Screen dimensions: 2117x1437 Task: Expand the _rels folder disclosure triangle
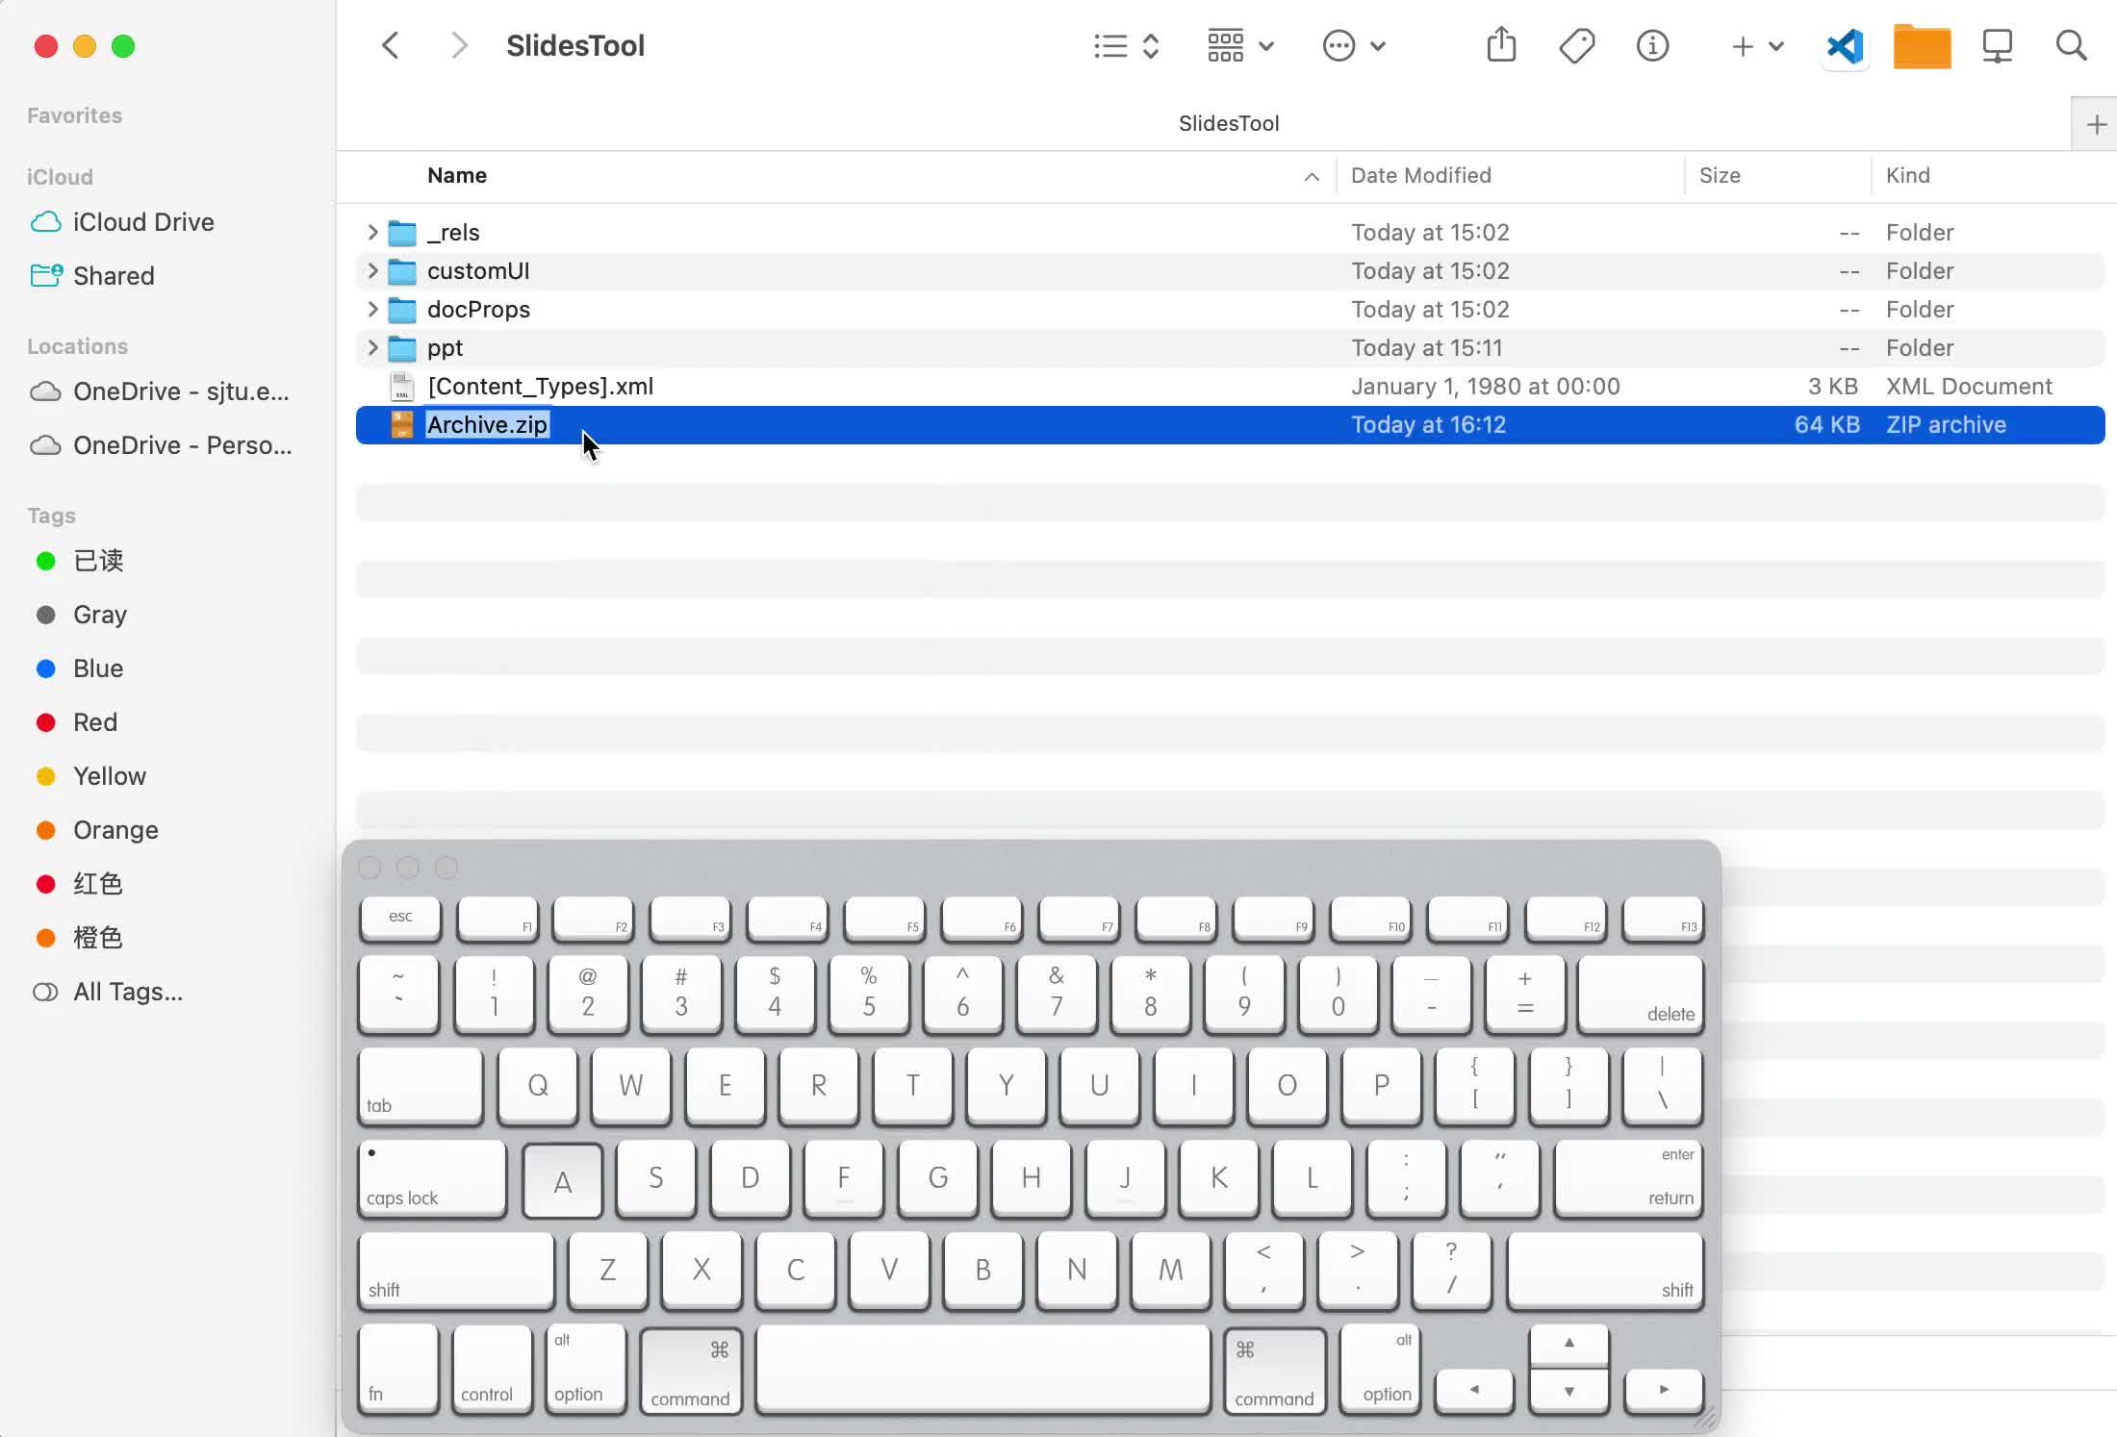click(372, 232)
